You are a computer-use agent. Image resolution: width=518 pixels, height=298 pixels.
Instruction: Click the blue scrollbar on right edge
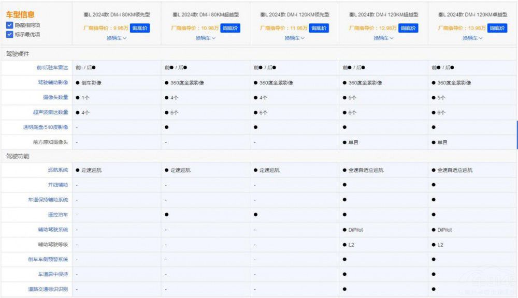pos(516,135)
